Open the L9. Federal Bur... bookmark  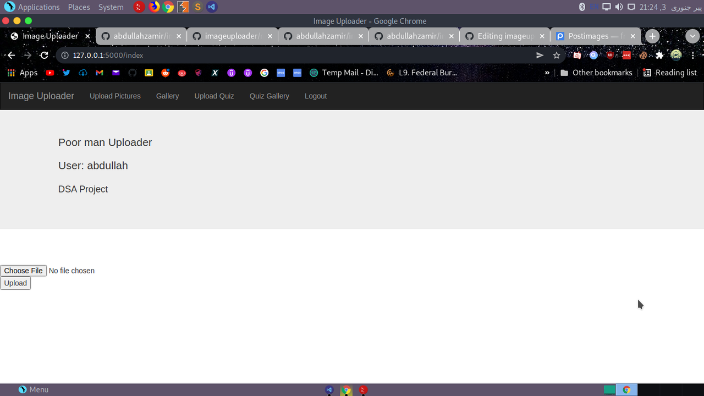pos(422,73)
